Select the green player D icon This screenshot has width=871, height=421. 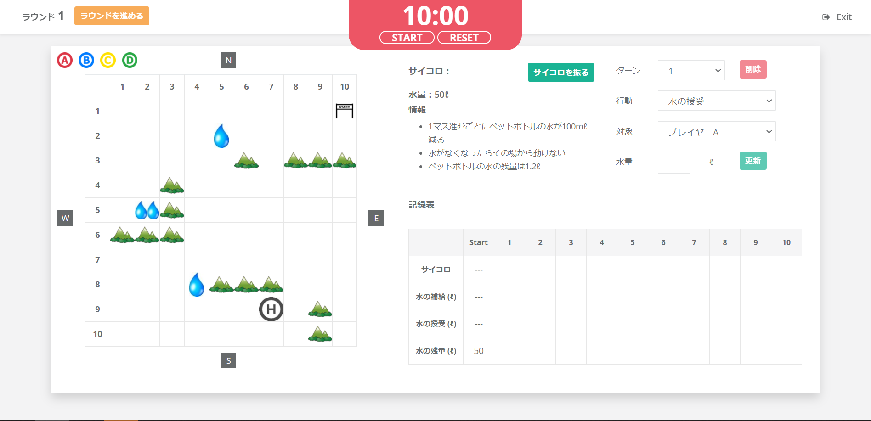(x=130, y=60)
